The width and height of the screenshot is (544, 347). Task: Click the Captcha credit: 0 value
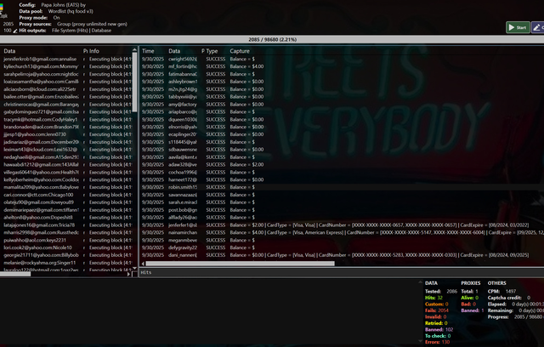[508, 298]
